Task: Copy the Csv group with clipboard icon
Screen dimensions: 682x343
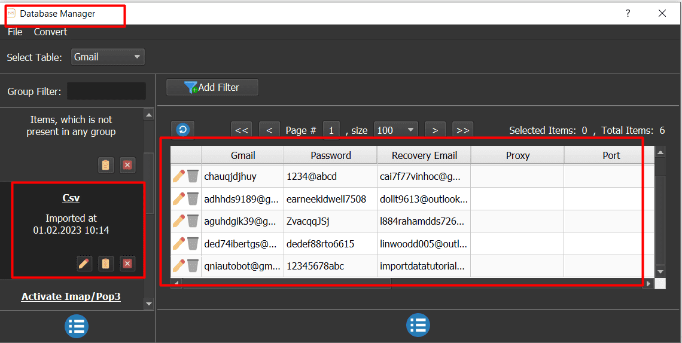Action: (x=105, y=264)
